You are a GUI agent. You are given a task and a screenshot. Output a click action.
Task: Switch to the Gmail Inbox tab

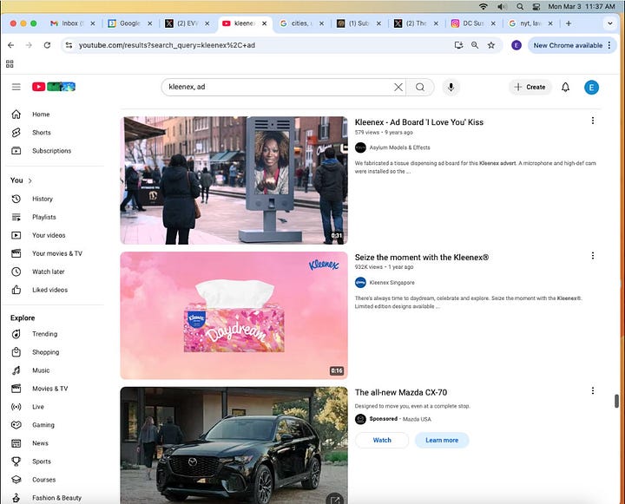tap(72, 23)
